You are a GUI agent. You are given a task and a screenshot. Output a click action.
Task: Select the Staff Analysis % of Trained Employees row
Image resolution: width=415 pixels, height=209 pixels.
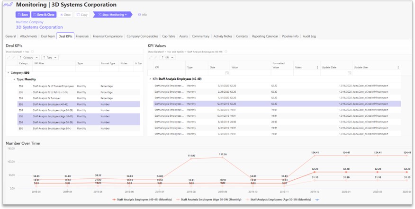pos(79,86)
